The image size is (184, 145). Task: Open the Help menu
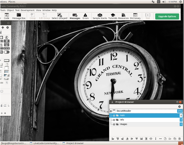coord(54,10)
